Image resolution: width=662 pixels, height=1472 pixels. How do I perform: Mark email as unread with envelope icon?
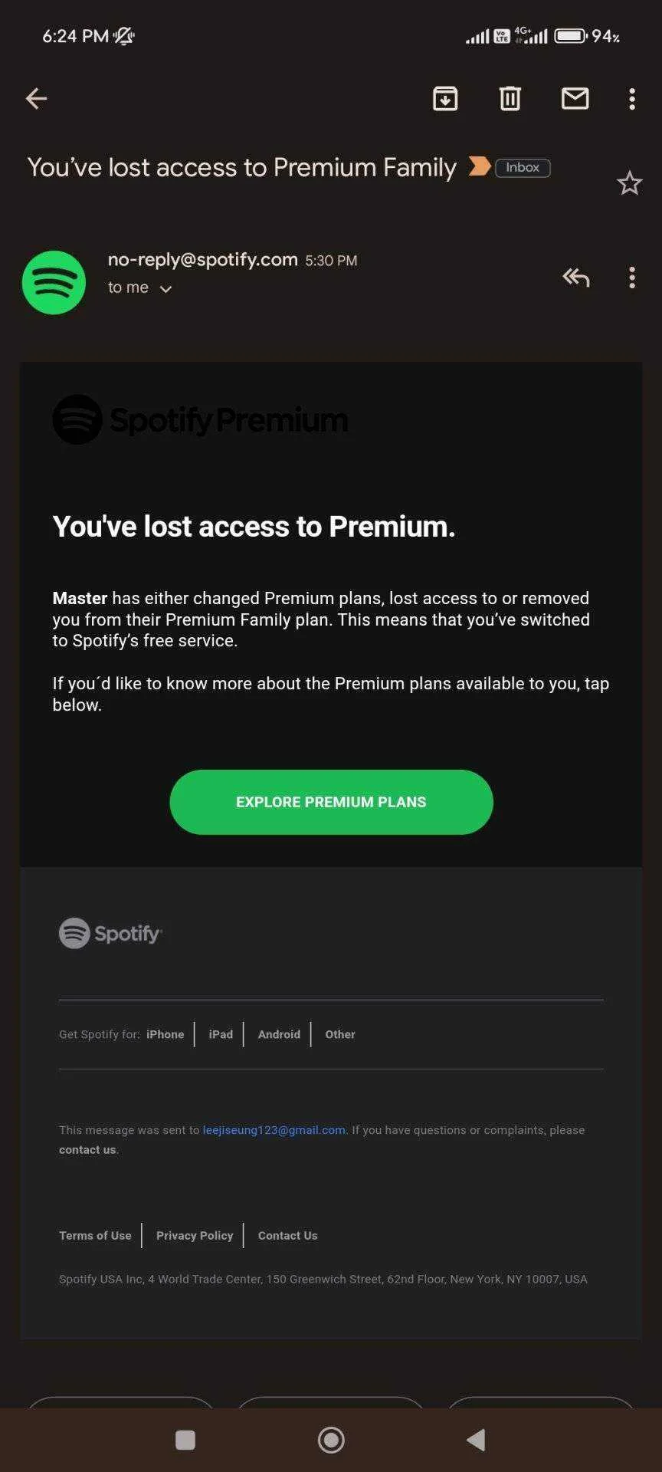click(x=575, y=98)
